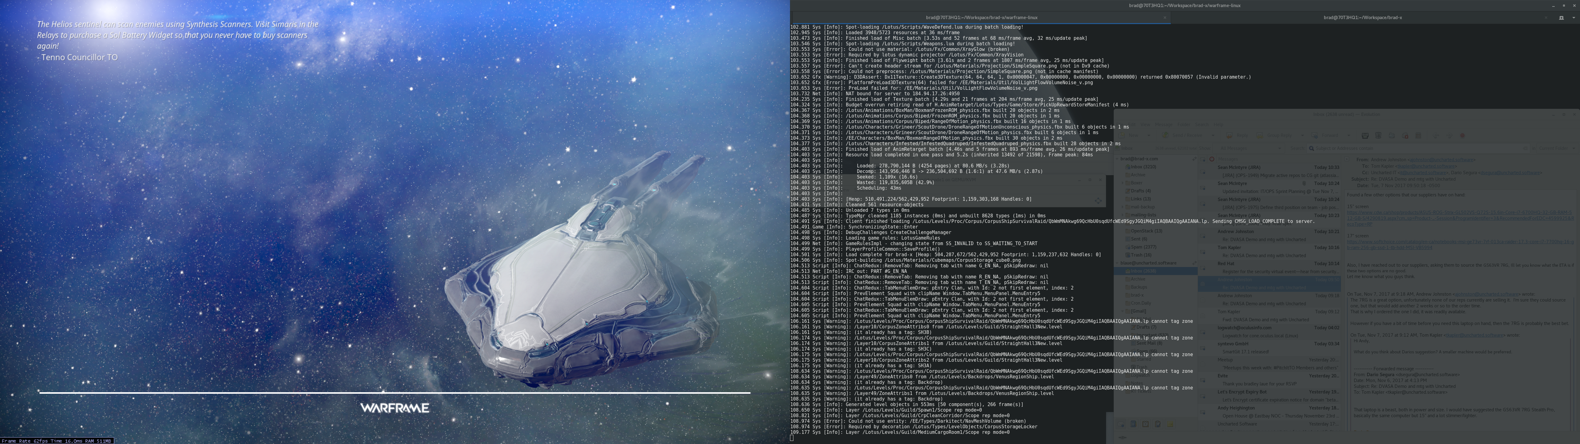This screenshot has width=1580, height=444.
Task: Open the Forward dropdown arrow
Action: (1349, 136)
